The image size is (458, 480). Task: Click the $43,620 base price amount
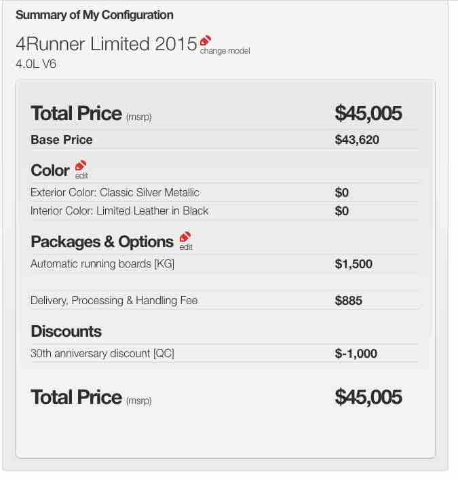coord(357,140)
